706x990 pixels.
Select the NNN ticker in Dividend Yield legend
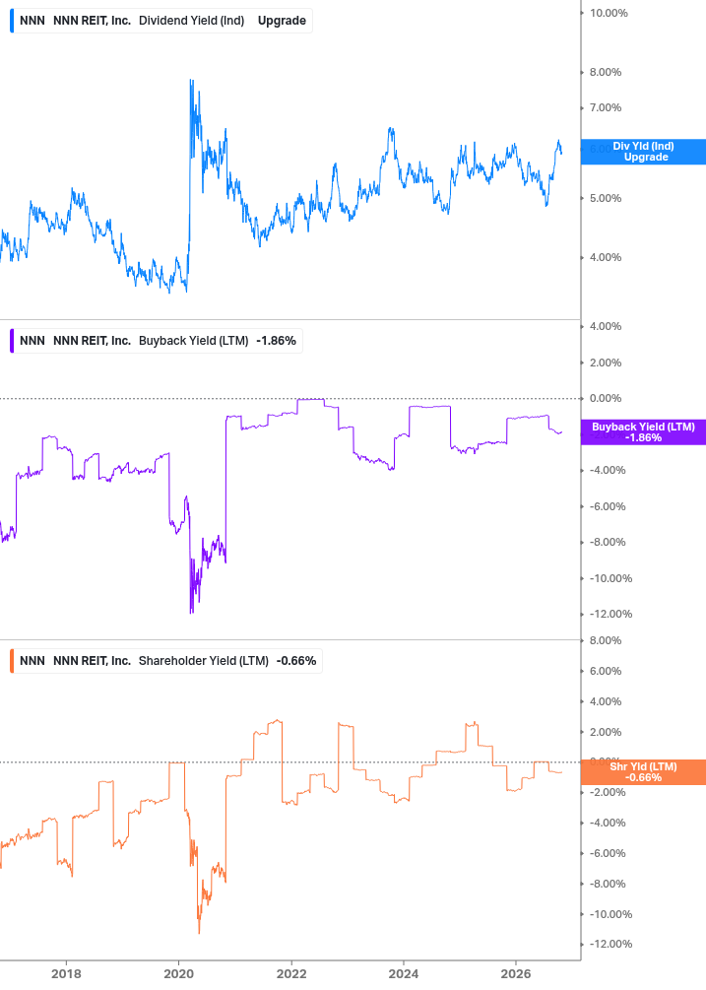[x=32, y=21]
